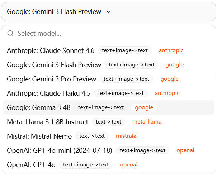The height and width of the screenshot is (175, 217).
Task: Choose Google: Gemini 3 Flash Preview from list
Action: click(x=54, y=65)
